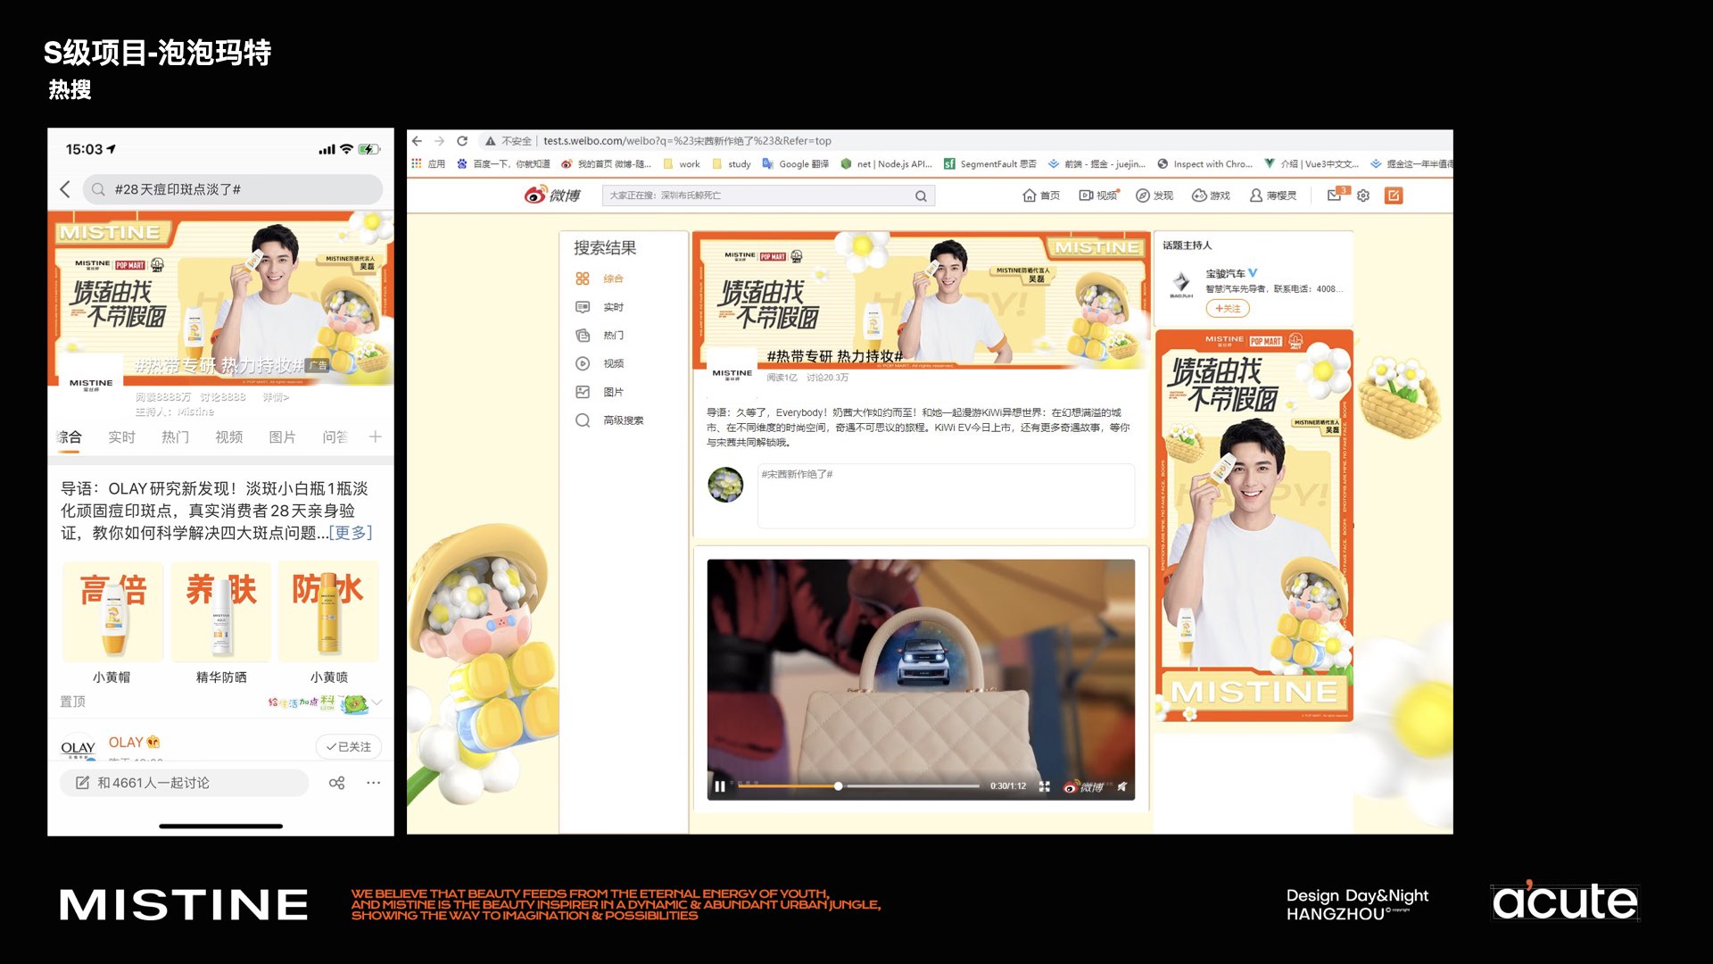This screenshot has width=1713, height=964.
Task: Select 实时 in search results sidebar
Action: 613,307
